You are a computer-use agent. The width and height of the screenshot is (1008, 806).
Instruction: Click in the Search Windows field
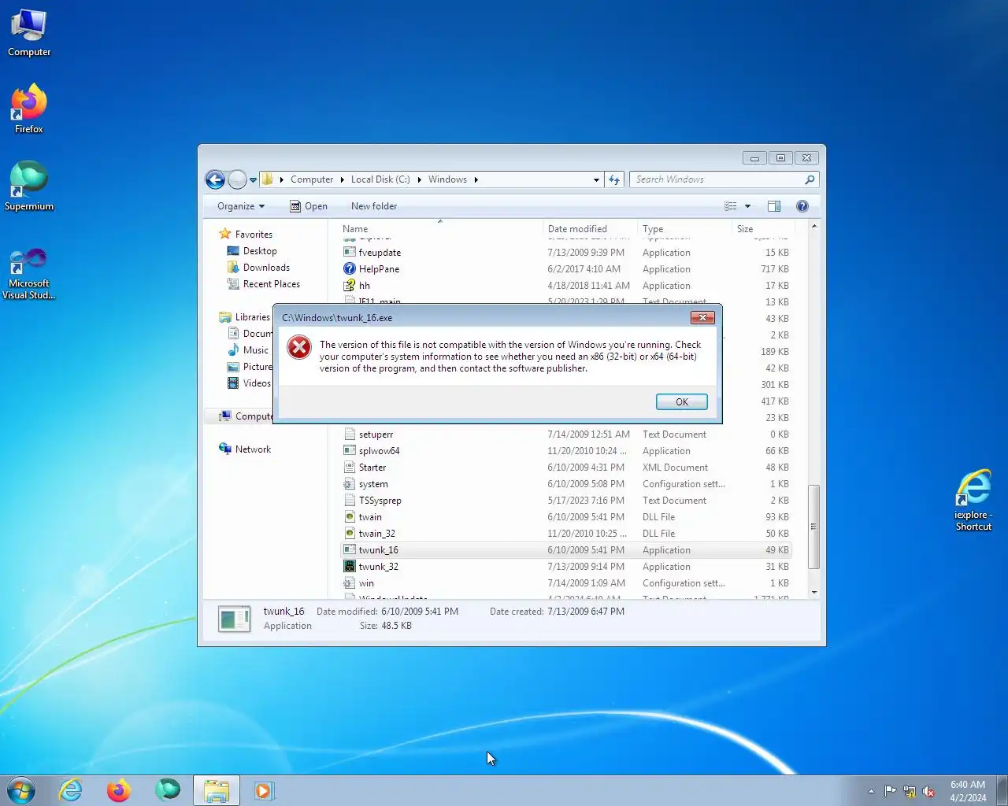[x=717, y=179]
